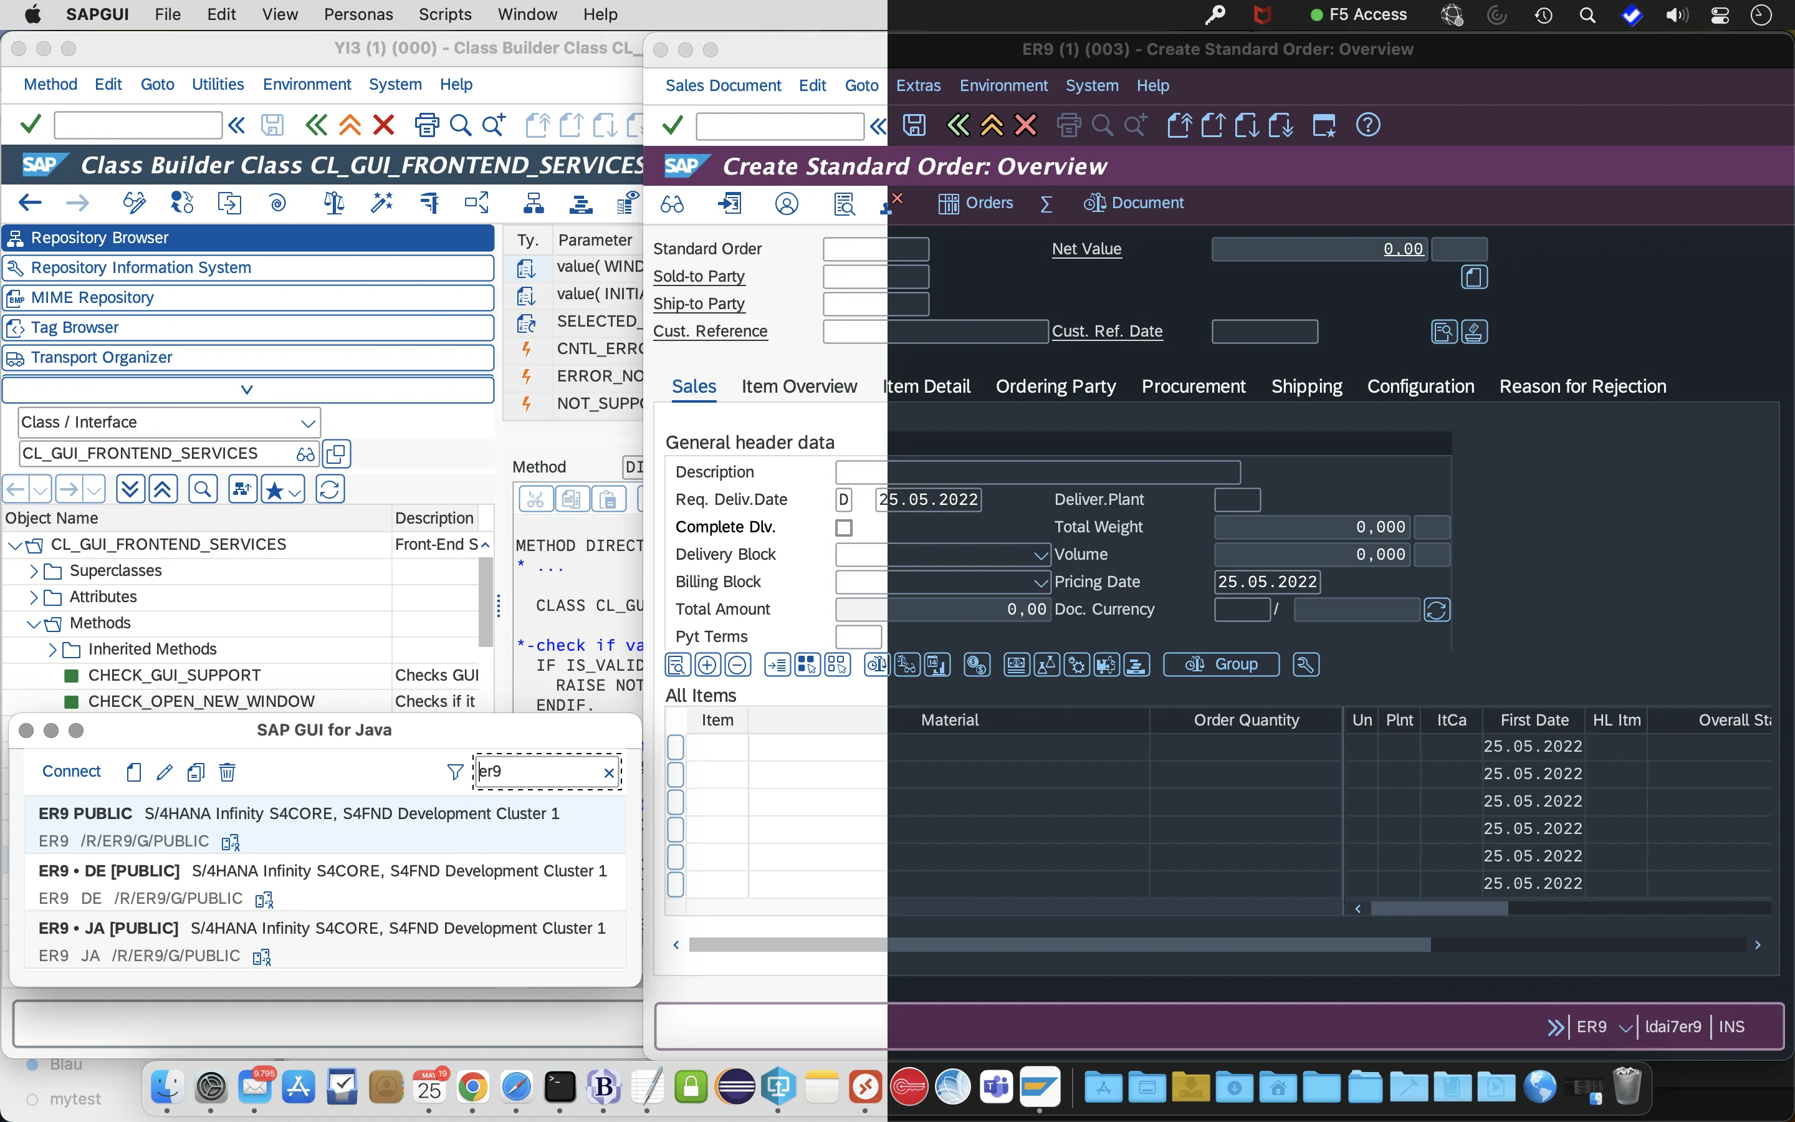Switch to the Item Overview tab
The width and height of the screenshot is (1795, 1122).
798,386
